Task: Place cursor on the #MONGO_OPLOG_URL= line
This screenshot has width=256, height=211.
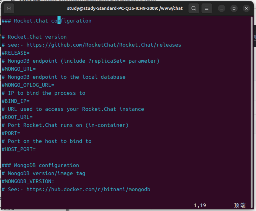Action: pos(28,85)
